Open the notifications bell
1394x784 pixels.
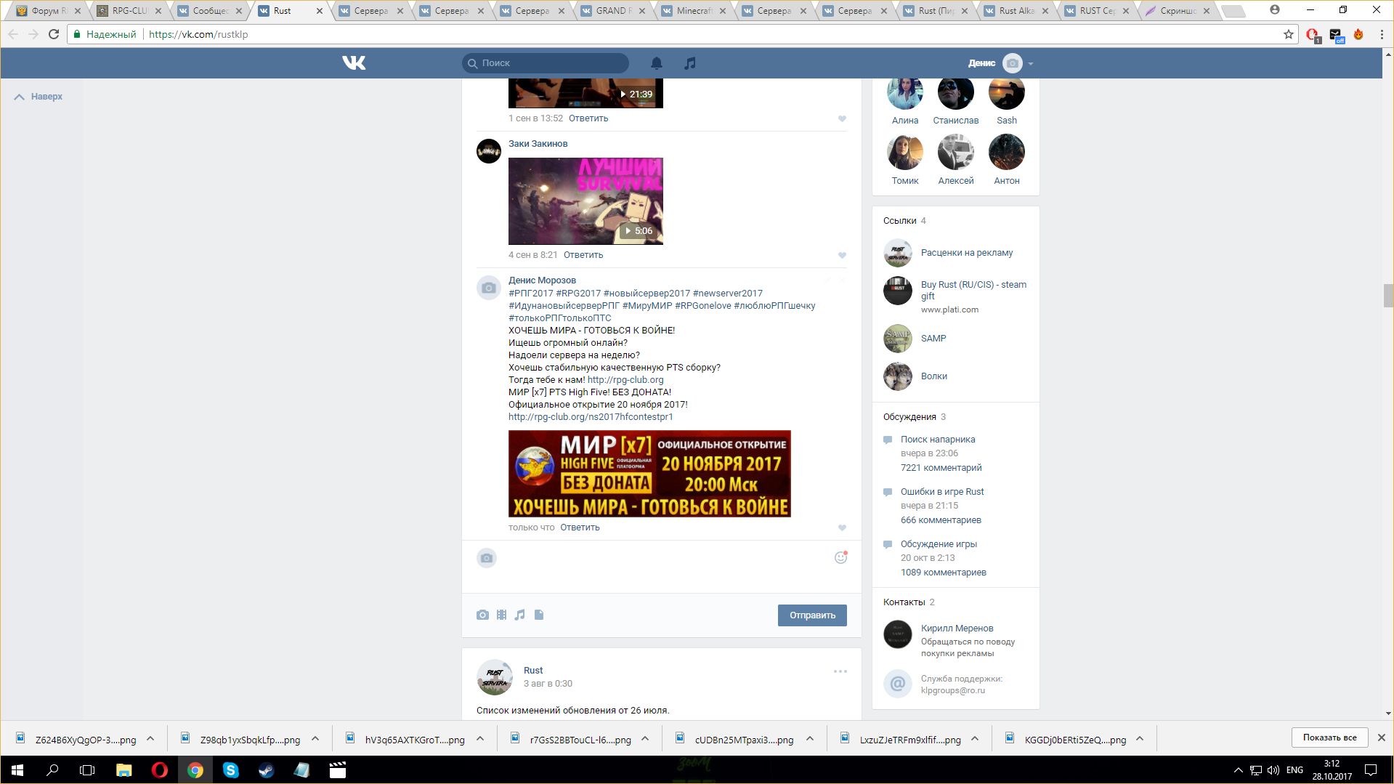click(x=657, y=63)
